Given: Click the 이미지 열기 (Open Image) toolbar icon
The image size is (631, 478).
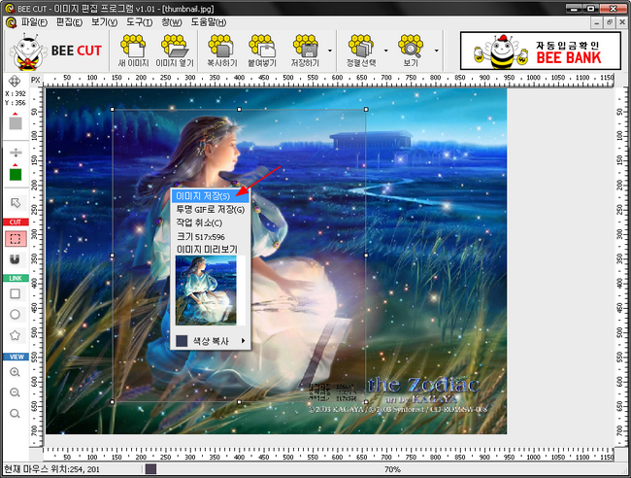Looking at the screenshot, I should 176,49.
